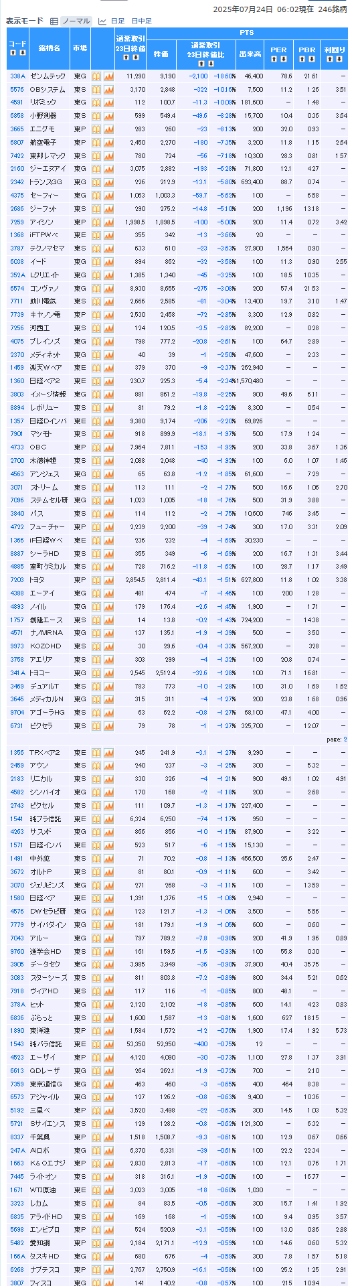Sort by コード ascending with the up arrow
Screen dimensions: 358x1286
[13, 53]
